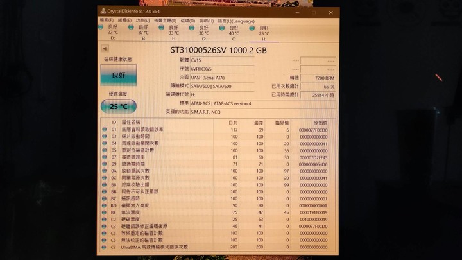This screenshot has height=260, width=462.
Task: Click the power-on hours field 25814 小時
Action: (x=318, y=95)
